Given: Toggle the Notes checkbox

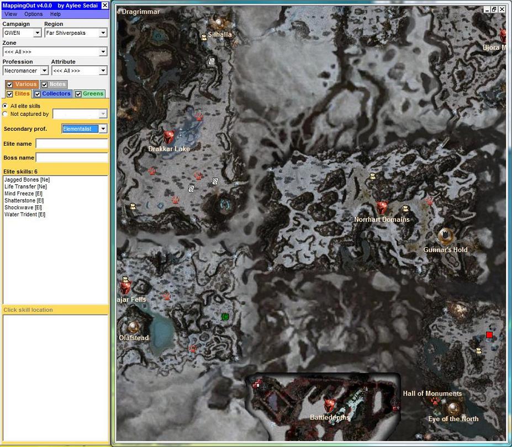Looking at the screenshot, I should pos(44,84).
